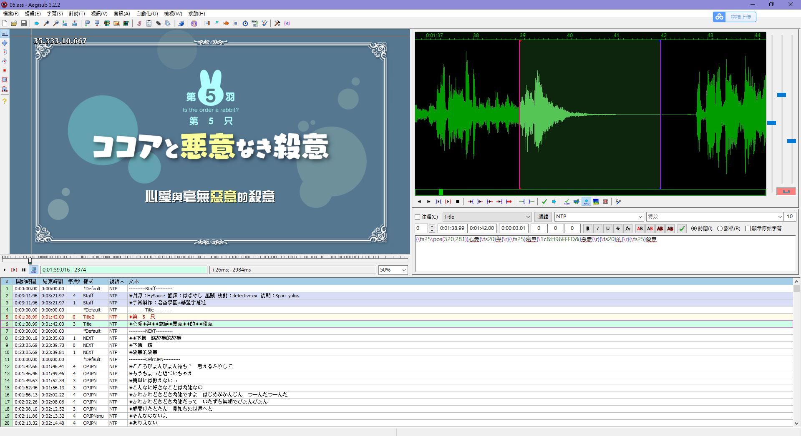The width and height of the screenshot is (801, 436).
Task: Select subtitle row 8 with 下集 請故事的故事
Action: (396, 338)
